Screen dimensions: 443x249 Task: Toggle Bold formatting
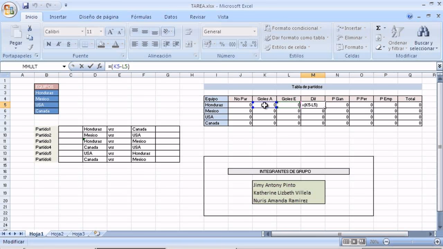tap(49, 44)
